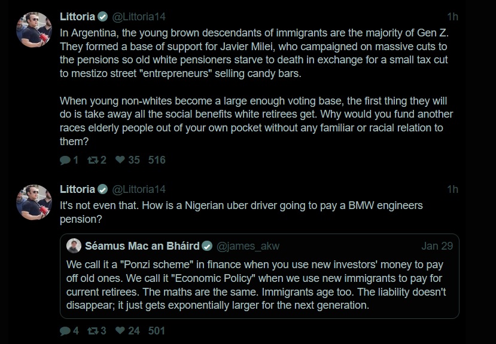Like the Nigerian uber driver post
Viewport: 496px width, 344px height.
[120, 331]
